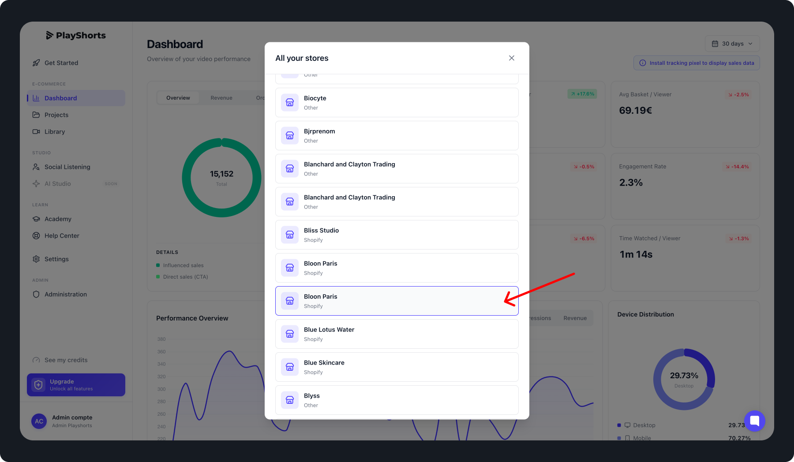The image size is (794, 462).
Task: Click the -2.5% trend badge
Action: tap(738, 95)
